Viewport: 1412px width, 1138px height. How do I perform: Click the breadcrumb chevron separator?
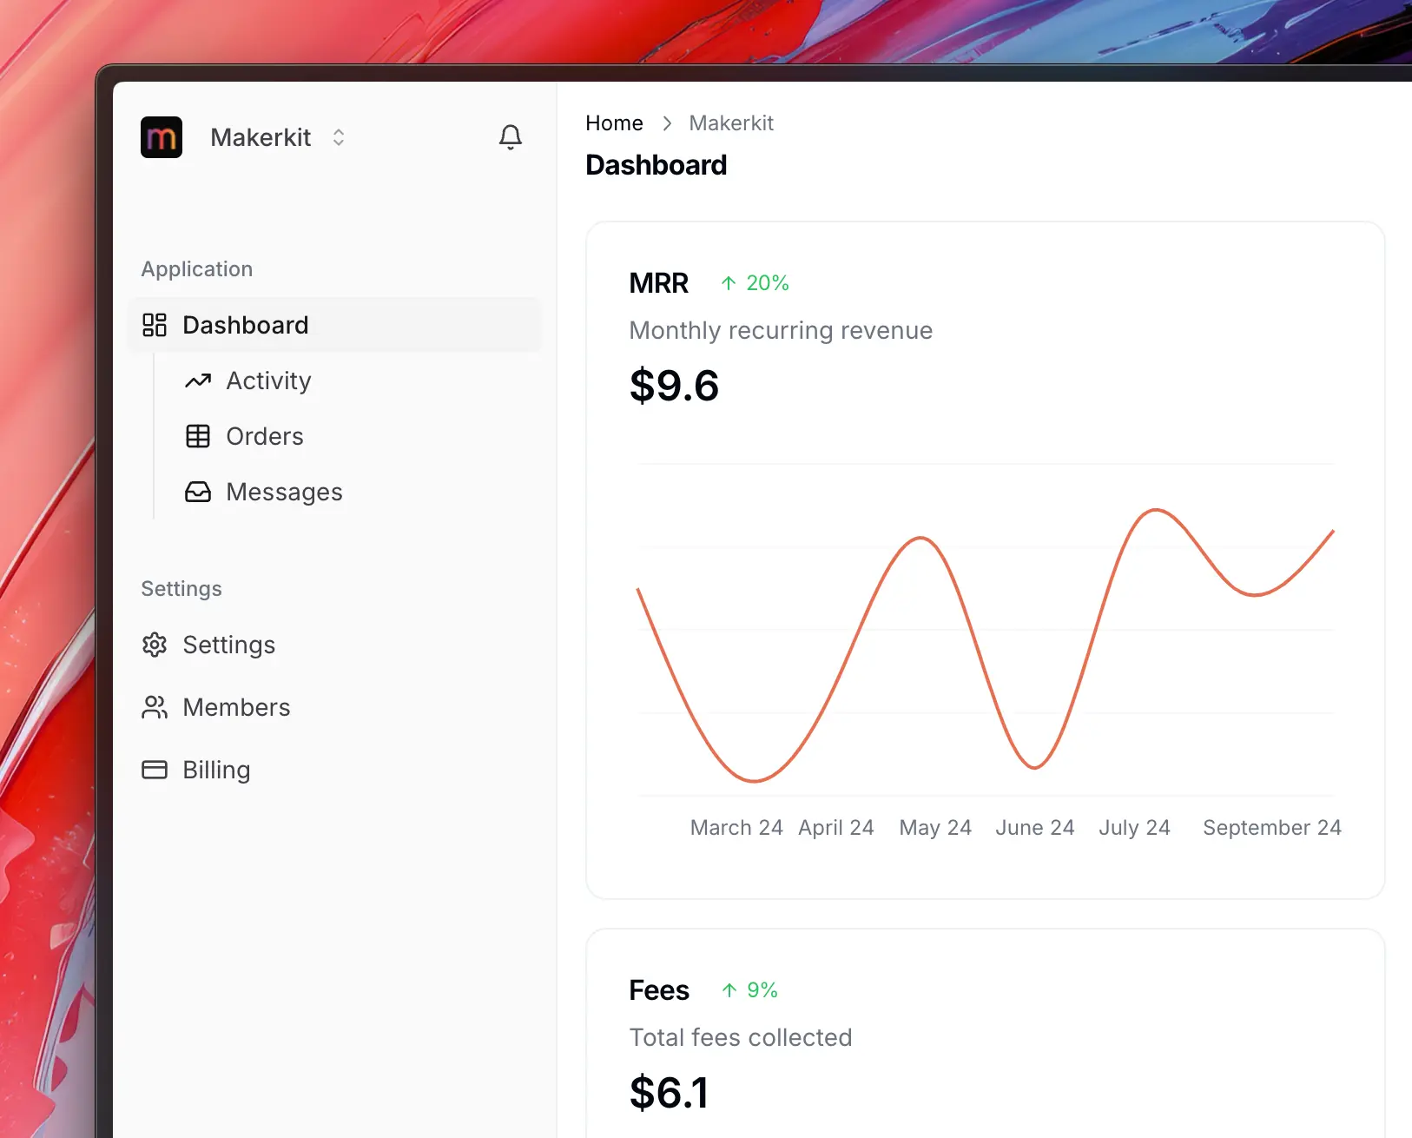667,123
